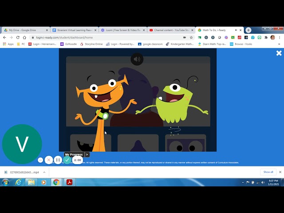The image size is (284, 213).
Task: Select the Math To Do, i-Ready tab
Action: (217, 30)
